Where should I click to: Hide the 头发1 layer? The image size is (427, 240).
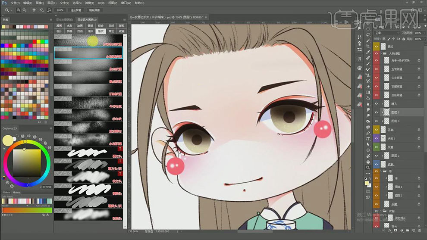coord(377,138)
